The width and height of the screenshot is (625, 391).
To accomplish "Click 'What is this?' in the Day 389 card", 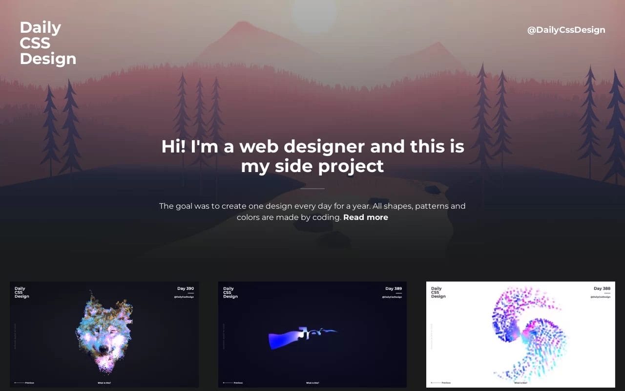I will [312, 383].
